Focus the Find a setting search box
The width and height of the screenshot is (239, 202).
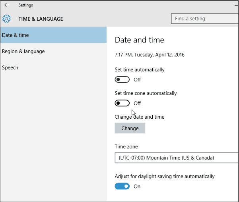click(x=205, y=19)
